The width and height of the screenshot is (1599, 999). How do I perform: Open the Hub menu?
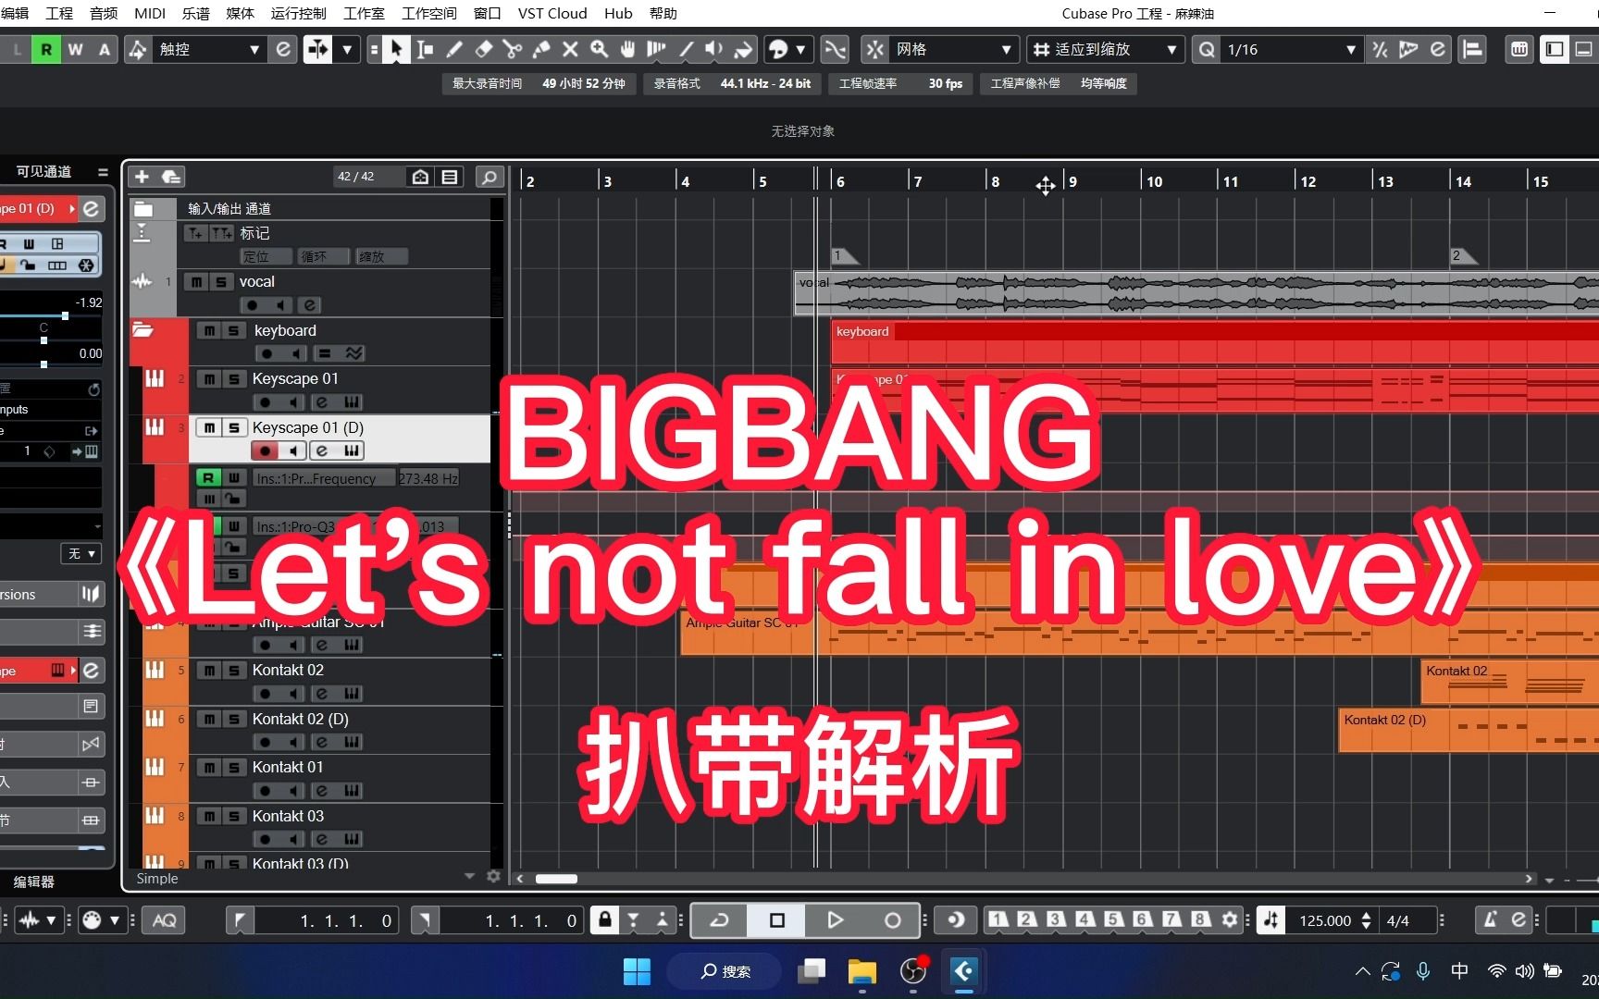click(618, 13)
